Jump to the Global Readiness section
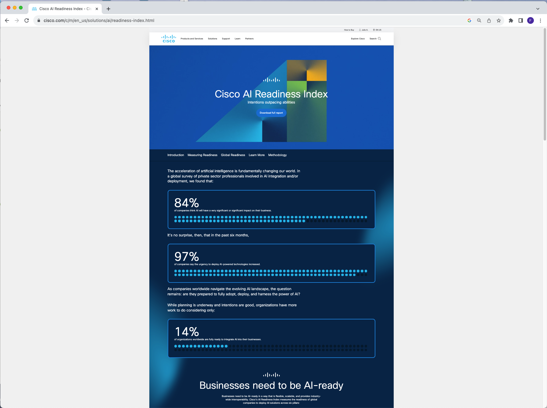 (233, 155)
